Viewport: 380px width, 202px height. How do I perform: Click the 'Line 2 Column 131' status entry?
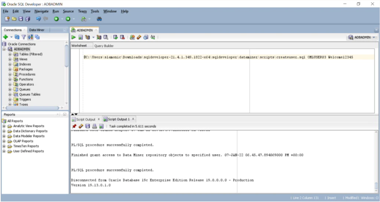point(306,198)
